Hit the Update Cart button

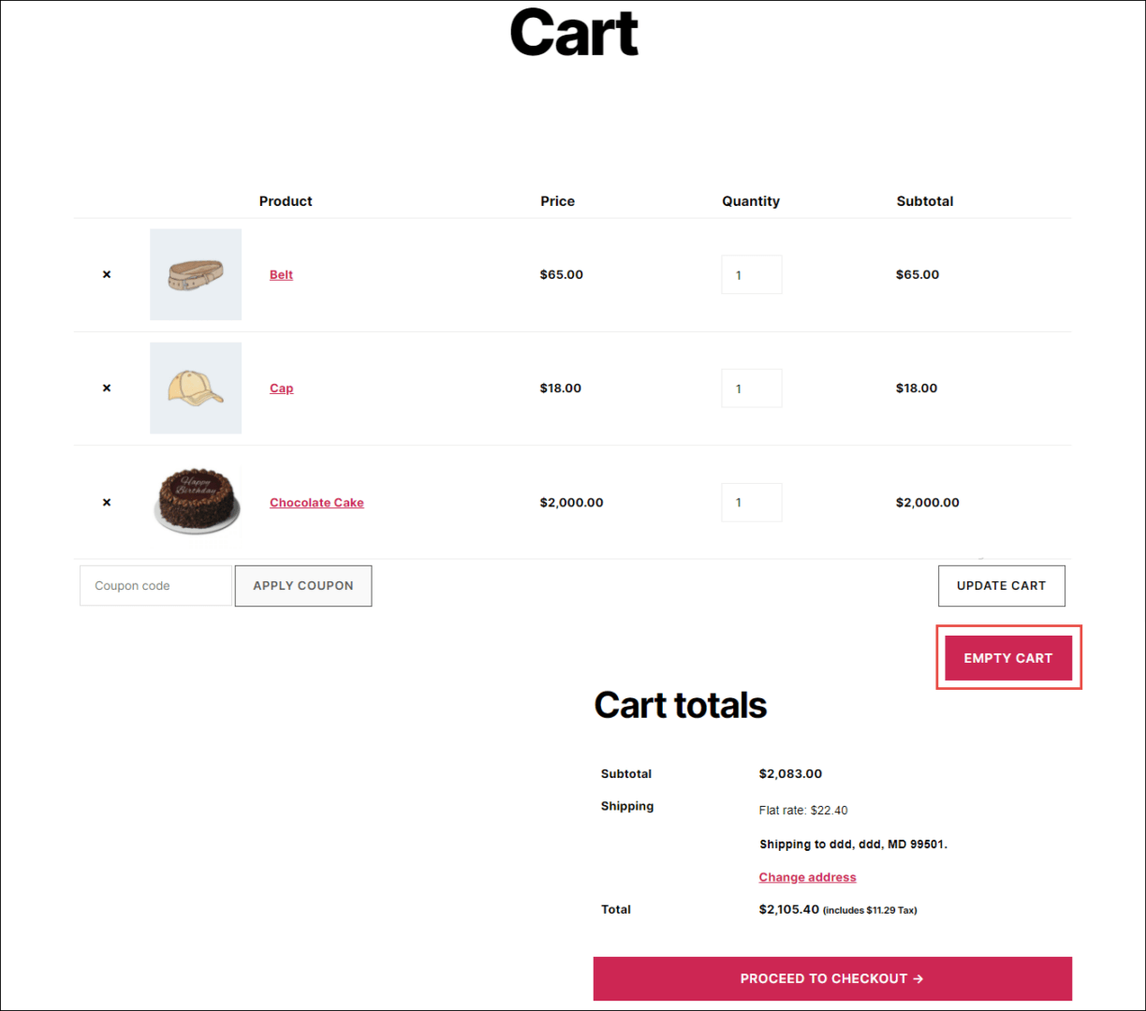point(1001,586)
